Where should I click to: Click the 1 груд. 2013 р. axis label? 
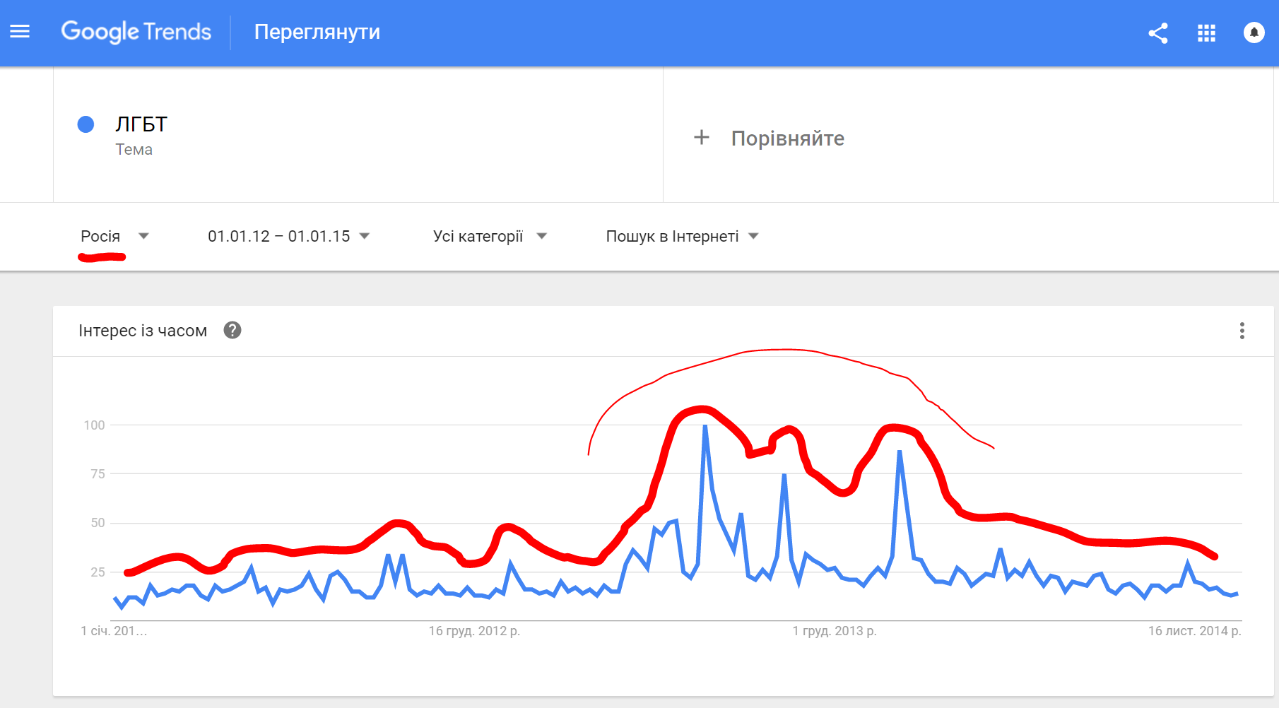pos(835,631)
